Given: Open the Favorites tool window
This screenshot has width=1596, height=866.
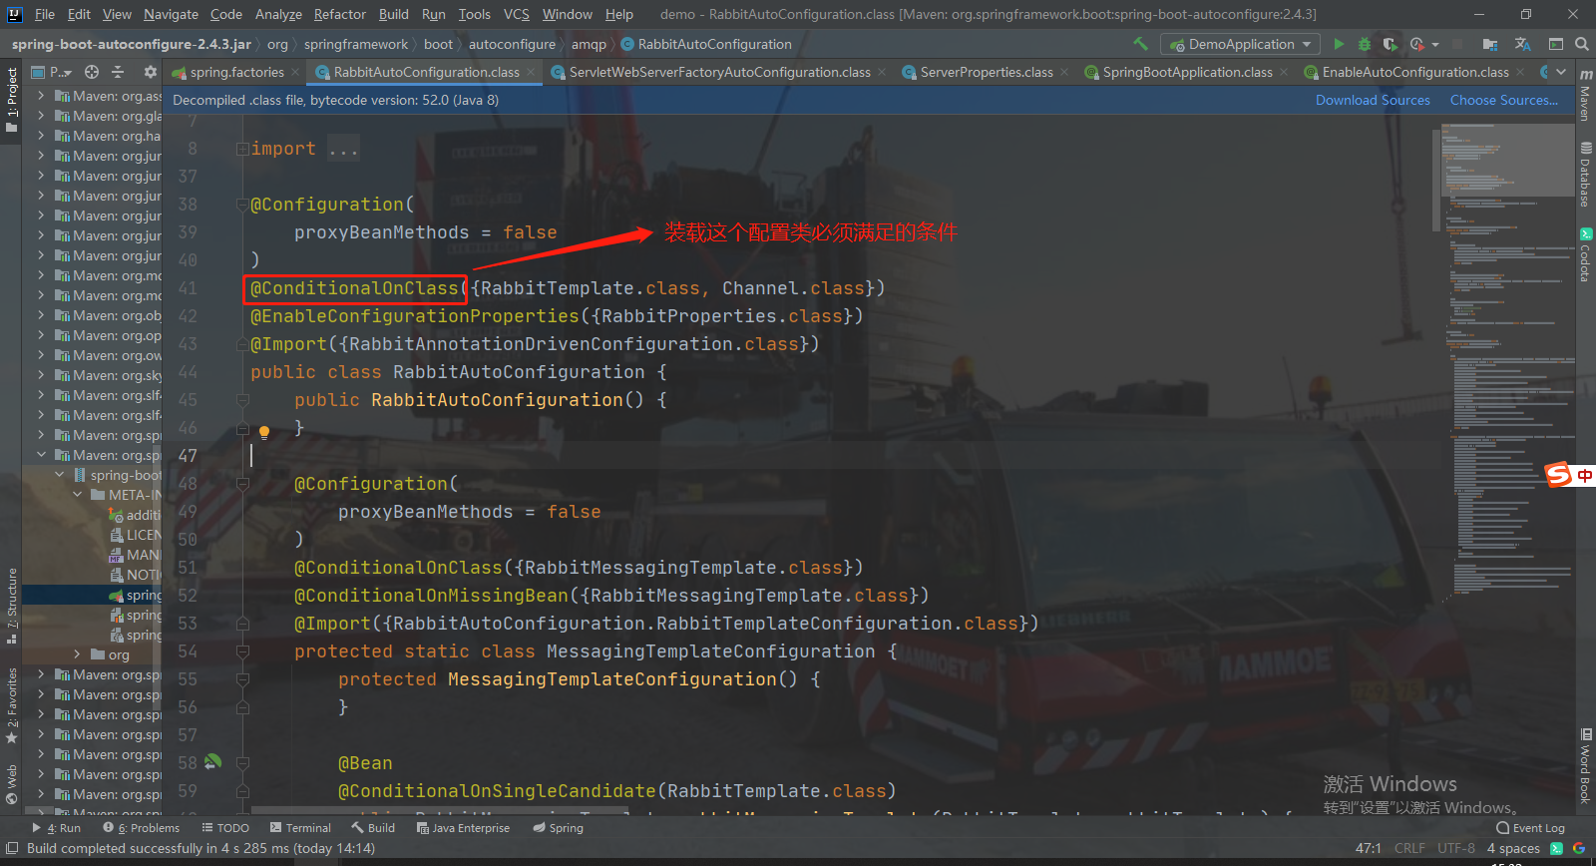Looking at the screenshot, I should coord(12,706).
